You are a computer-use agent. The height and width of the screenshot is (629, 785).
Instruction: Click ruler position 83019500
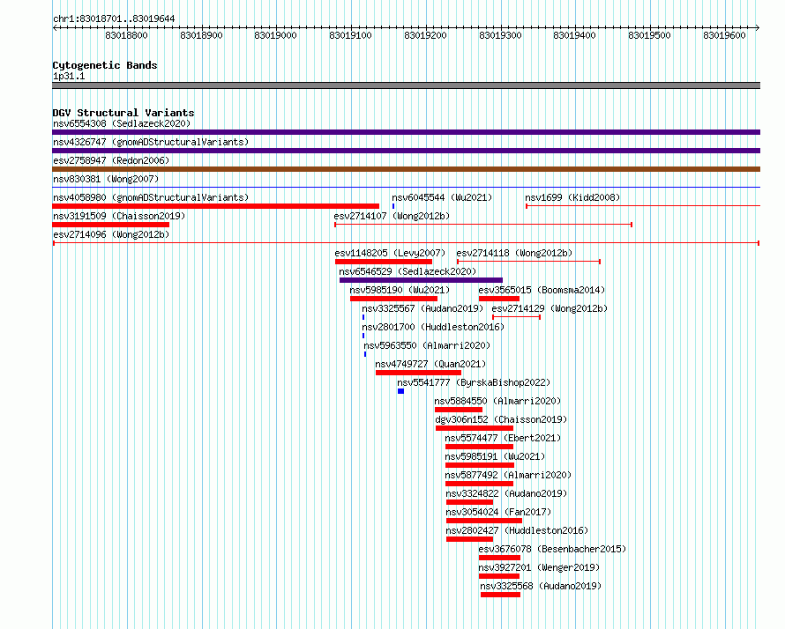click(x=649, y=35)
